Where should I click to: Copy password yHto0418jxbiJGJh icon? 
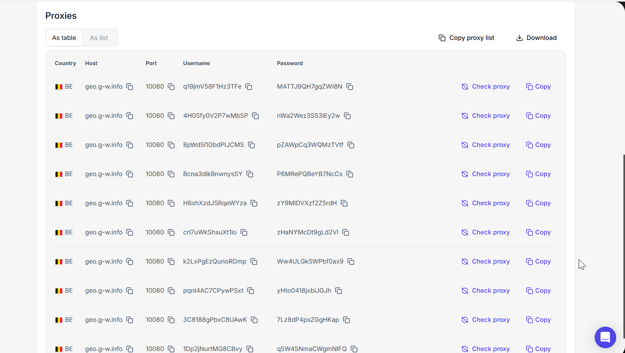tap(339, 291)
